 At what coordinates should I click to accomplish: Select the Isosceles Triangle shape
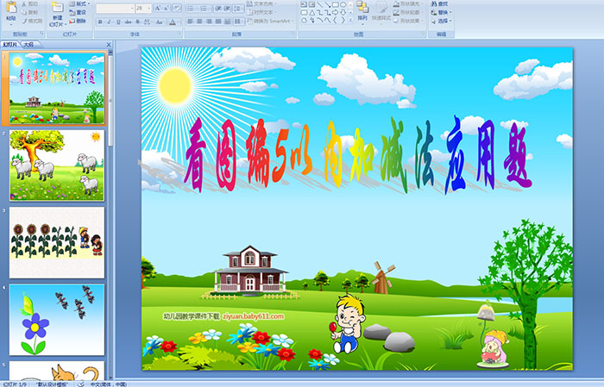[x=312, y=13]
